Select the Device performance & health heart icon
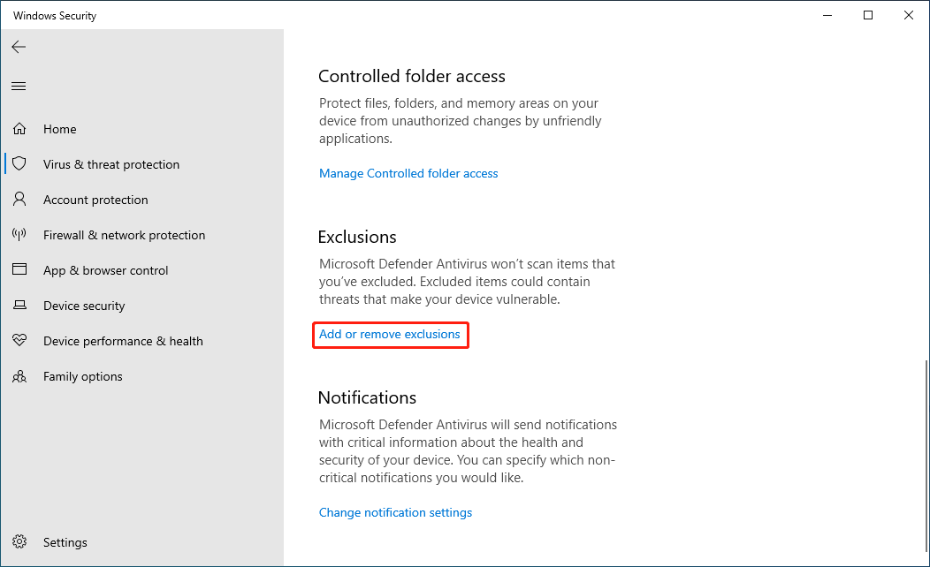930x567 pixels. 19,341
